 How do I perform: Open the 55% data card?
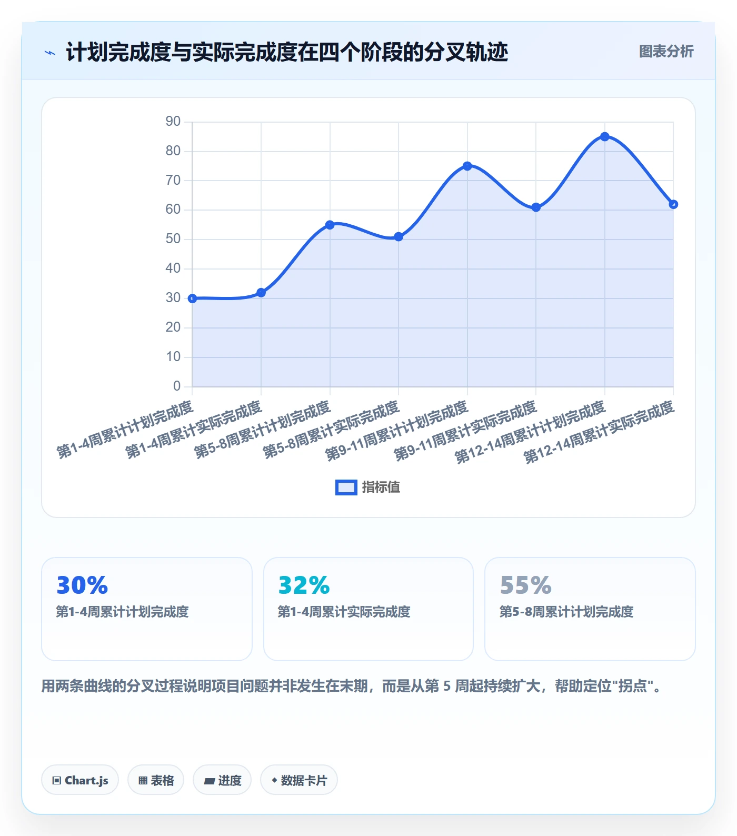[x=590, y=609]
